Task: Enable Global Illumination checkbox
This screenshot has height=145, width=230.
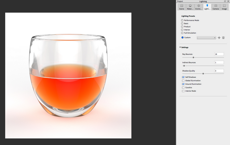Action: click(x=183, y=81)
